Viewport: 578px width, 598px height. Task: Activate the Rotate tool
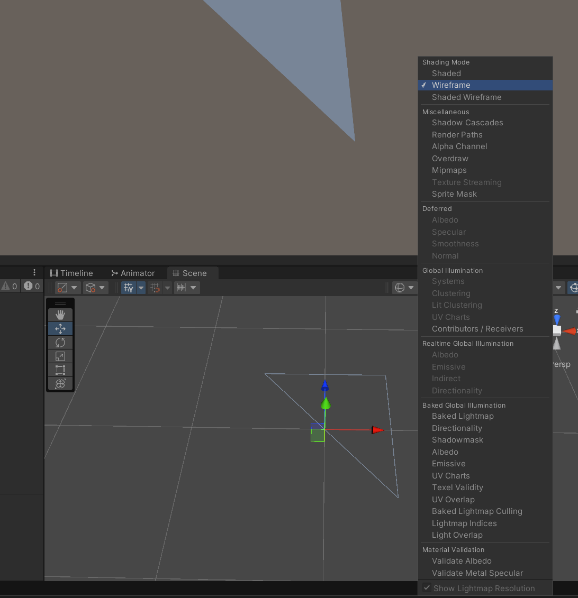[60, 342]
